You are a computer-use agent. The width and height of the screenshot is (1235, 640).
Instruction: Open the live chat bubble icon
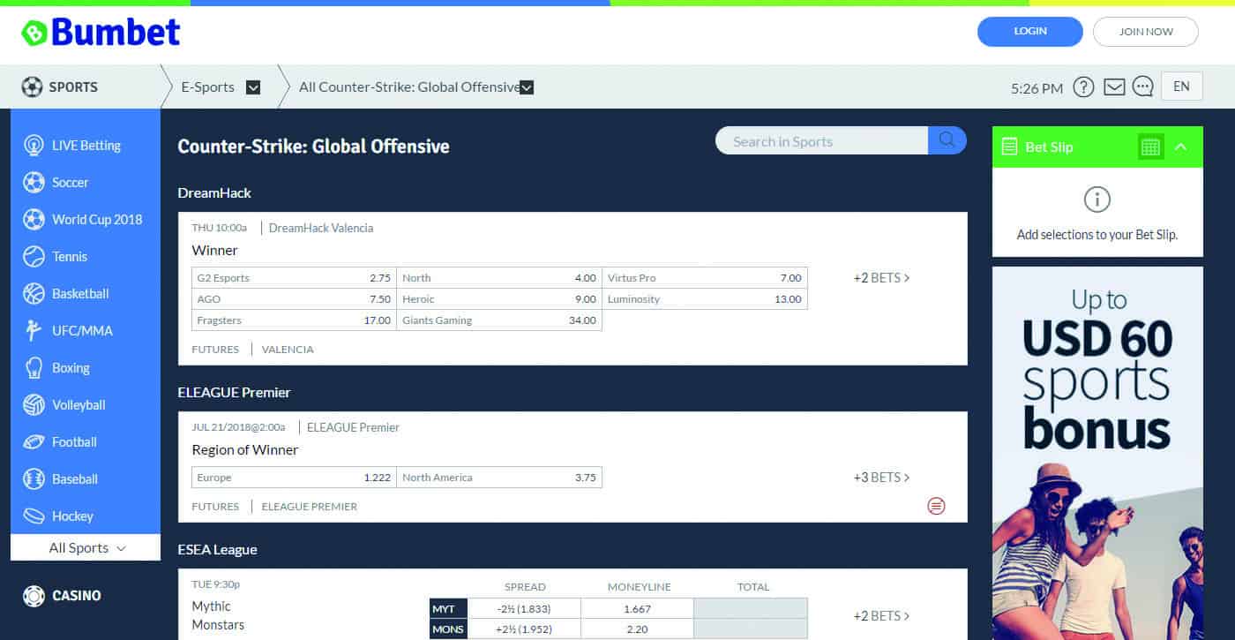[1143, 87]
